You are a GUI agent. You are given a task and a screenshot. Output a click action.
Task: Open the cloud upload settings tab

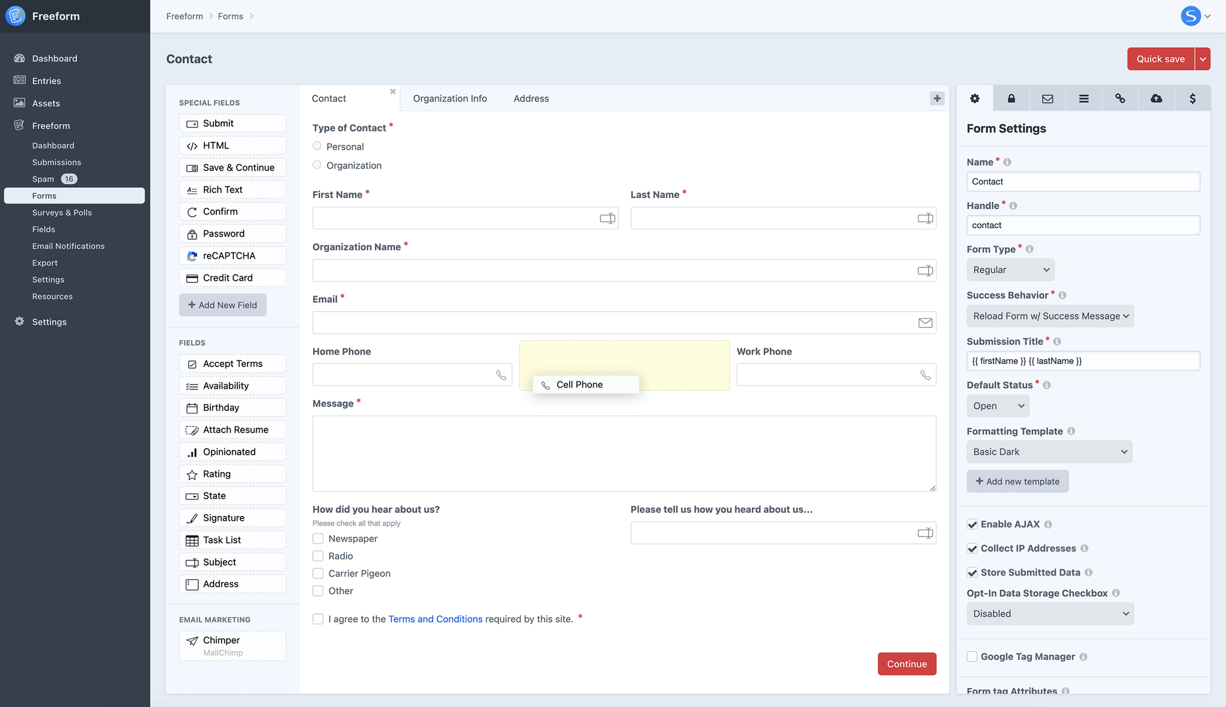pos(1156,98)
